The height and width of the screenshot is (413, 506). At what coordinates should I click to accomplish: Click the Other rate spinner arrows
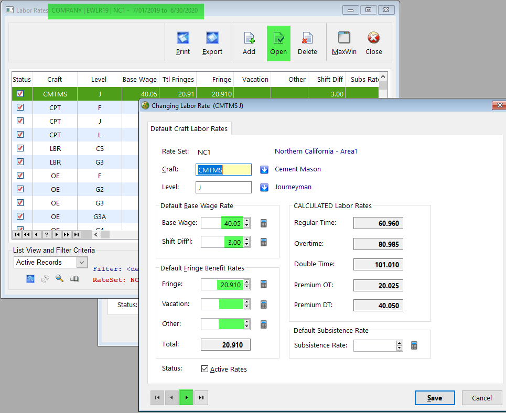(247, 324)
